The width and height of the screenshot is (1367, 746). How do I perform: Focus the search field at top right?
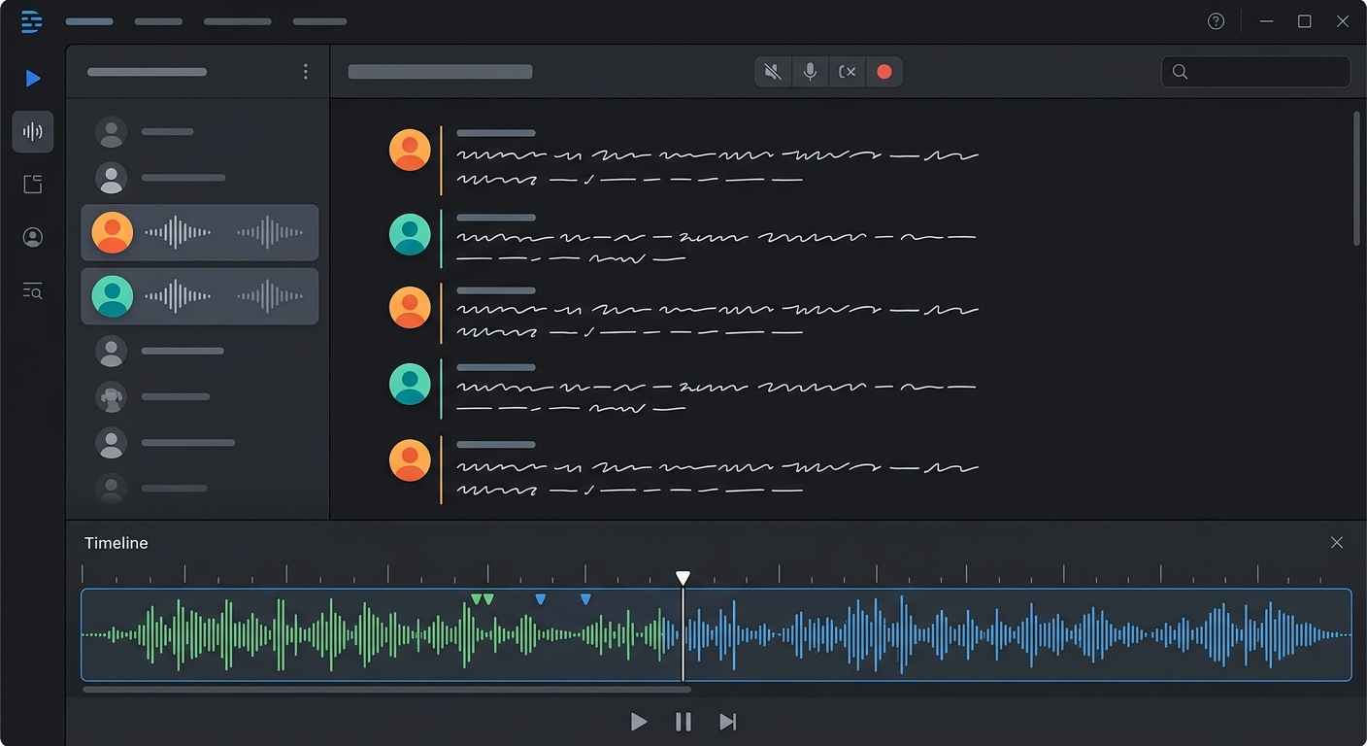coord(1255,72)
